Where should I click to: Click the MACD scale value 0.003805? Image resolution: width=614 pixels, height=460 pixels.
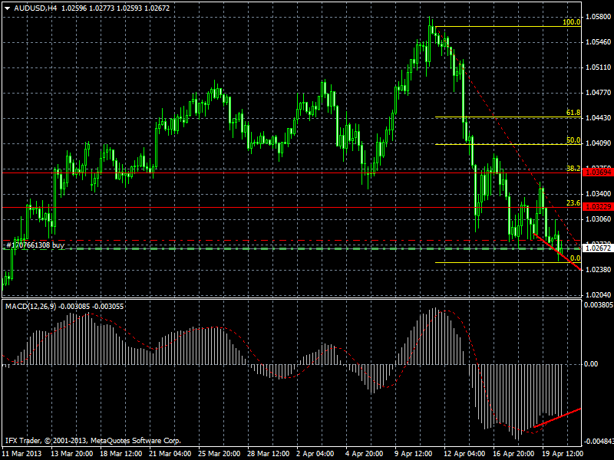(x=599, y=305)
